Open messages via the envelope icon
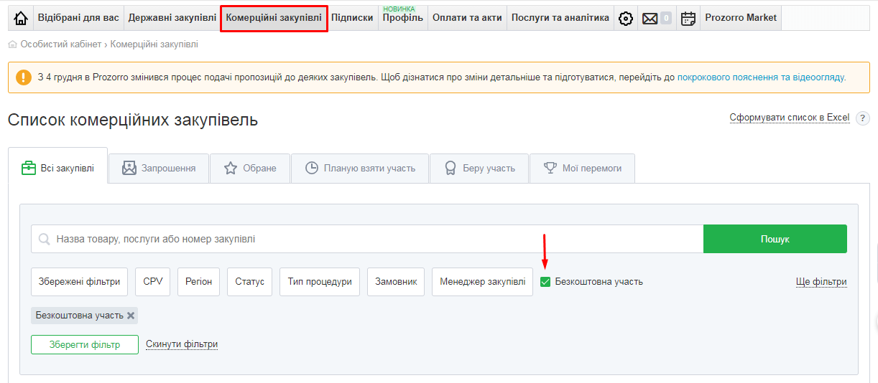 (x=650, y=18)
